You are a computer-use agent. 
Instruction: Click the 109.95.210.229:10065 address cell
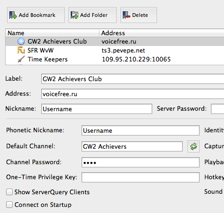(136, 60)
